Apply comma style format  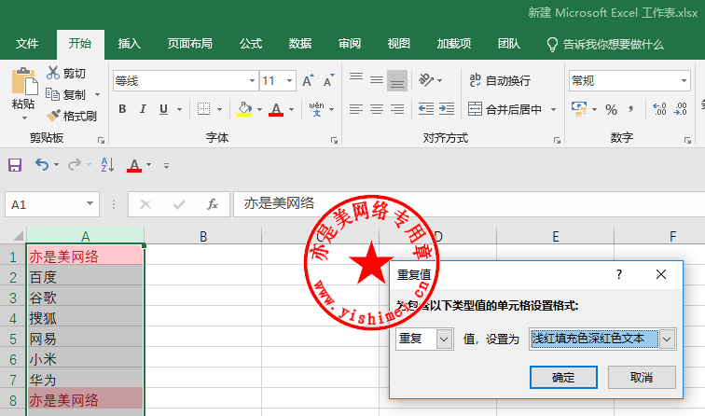click(x=630, y=109)
